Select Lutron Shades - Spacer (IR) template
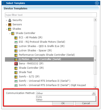The height and width of the screenshot is (111, 102). click(35, 50)
